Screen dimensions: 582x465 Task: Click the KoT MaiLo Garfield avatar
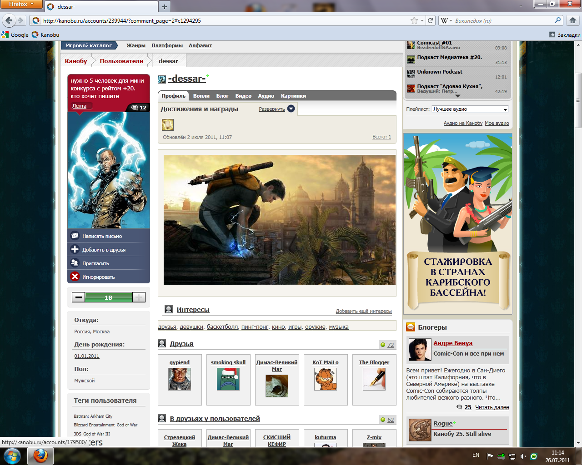(x=326, y=379)
